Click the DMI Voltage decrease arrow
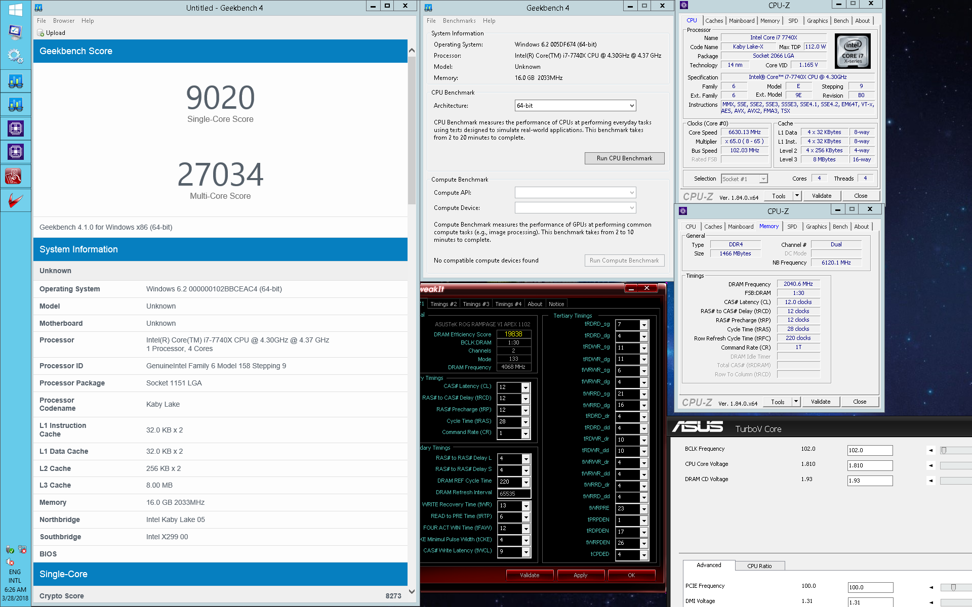Screen dimensions: 972x607 click(x=930, y=602)
